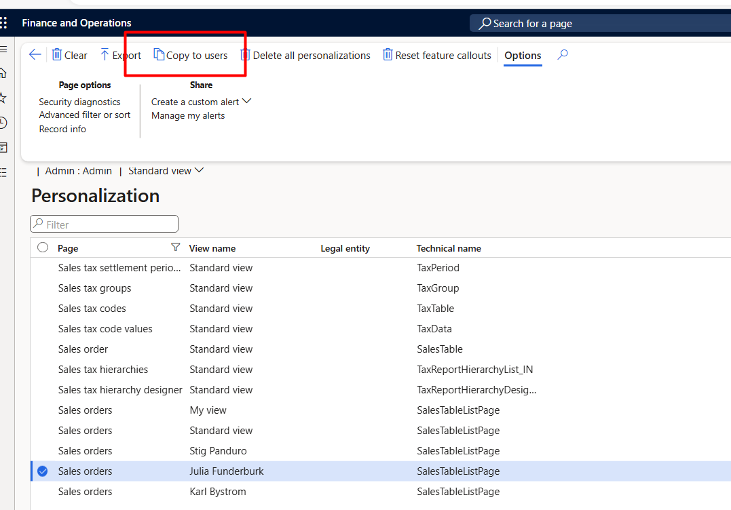Open Recent clock icon in sidebar
The width and height of the screenshot is (731, 510).
coord(3,123)
